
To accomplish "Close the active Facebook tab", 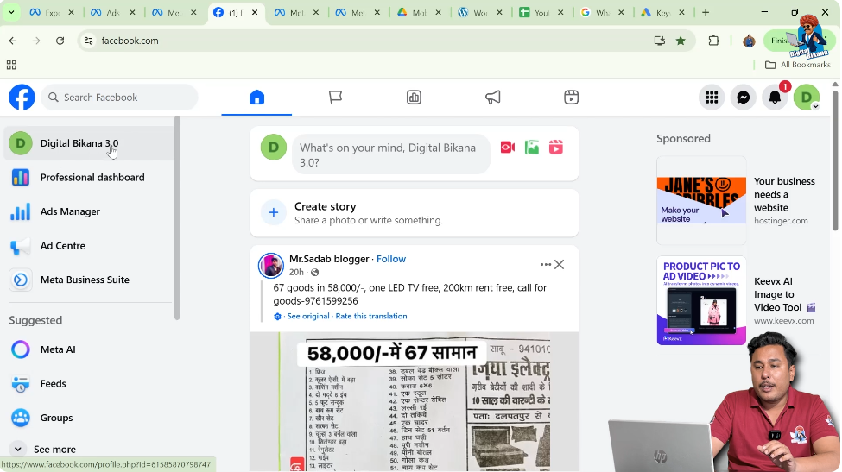I will (x=255, y=12).
